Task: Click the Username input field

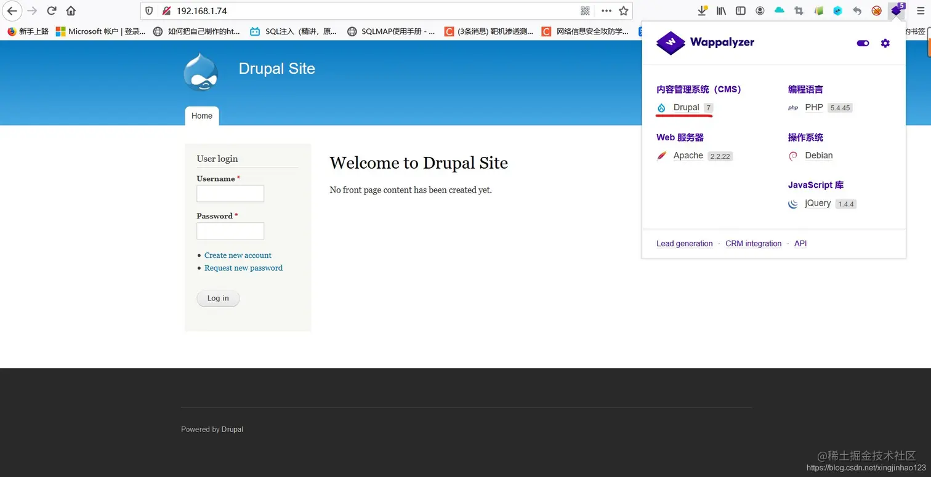Action: [x=230, y=193]
